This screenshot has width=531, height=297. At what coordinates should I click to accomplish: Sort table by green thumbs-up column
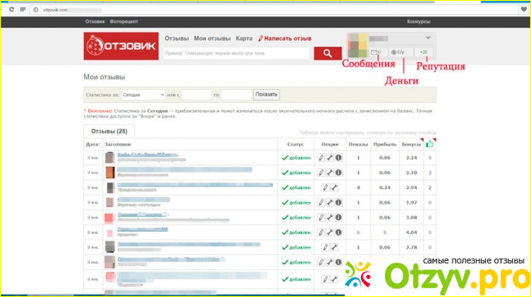[430, 144]
